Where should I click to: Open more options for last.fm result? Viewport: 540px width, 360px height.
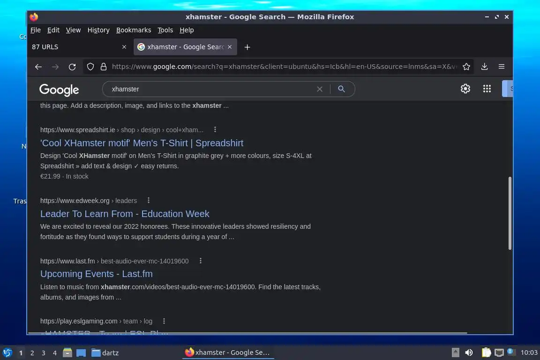point(201,261)
